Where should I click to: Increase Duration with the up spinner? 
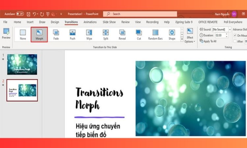tap(227, 34)
